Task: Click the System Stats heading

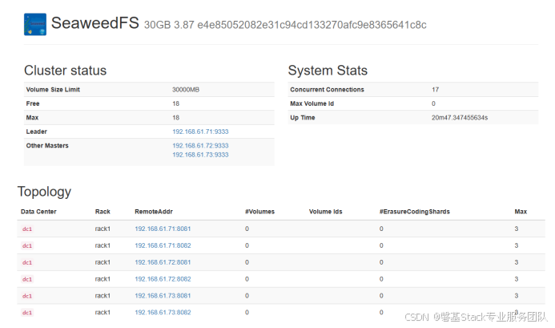Action: pos(328,71)
